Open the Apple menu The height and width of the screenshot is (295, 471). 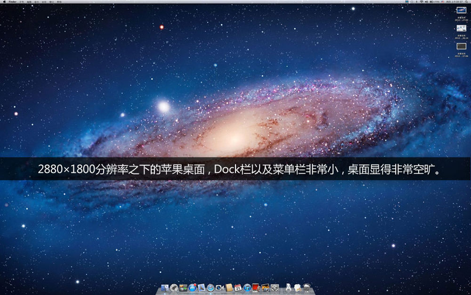(x=4, y=2)
